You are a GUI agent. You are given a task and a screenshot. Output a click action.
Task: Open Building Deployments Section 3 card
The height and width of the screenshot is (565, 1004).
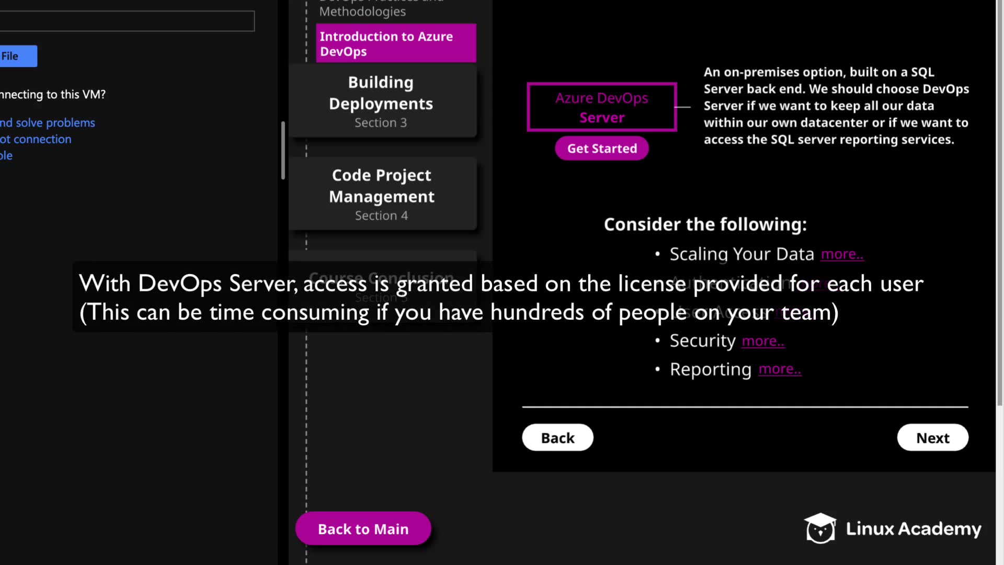382,101
